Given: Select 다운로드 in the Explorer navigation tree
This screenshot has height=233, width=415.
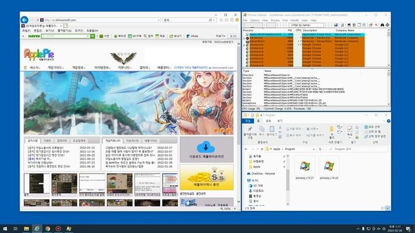Looking at the screenshot, I should tap(256, 190).
